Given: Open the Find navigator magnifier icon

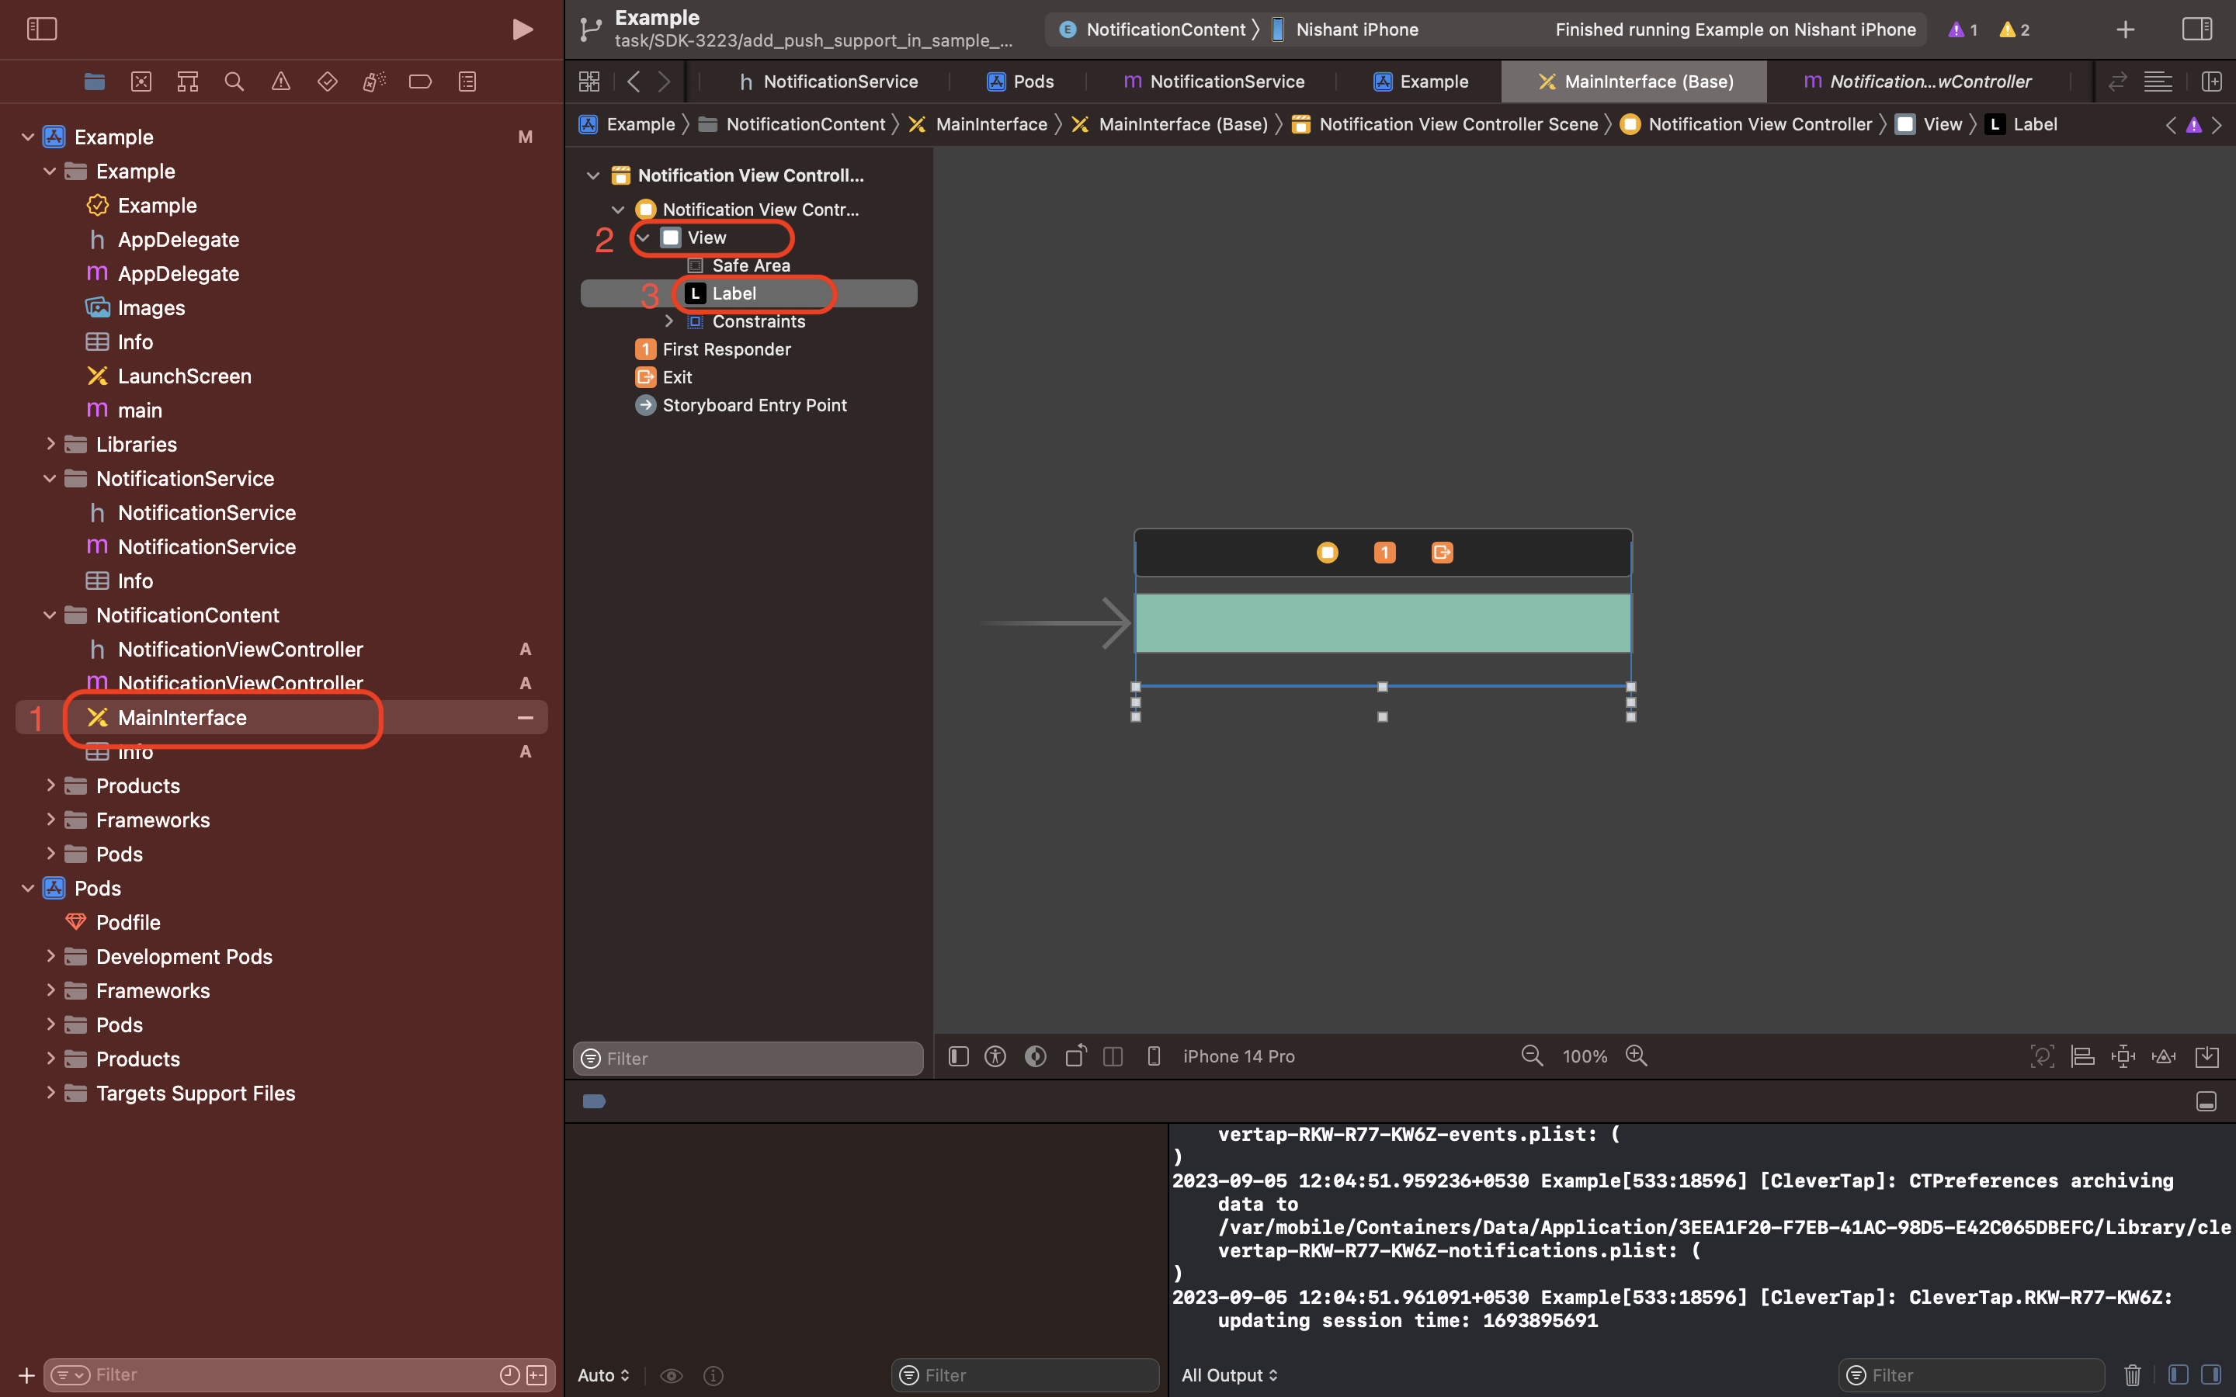Looking at the screenshot, I should [x=234, y=81].
